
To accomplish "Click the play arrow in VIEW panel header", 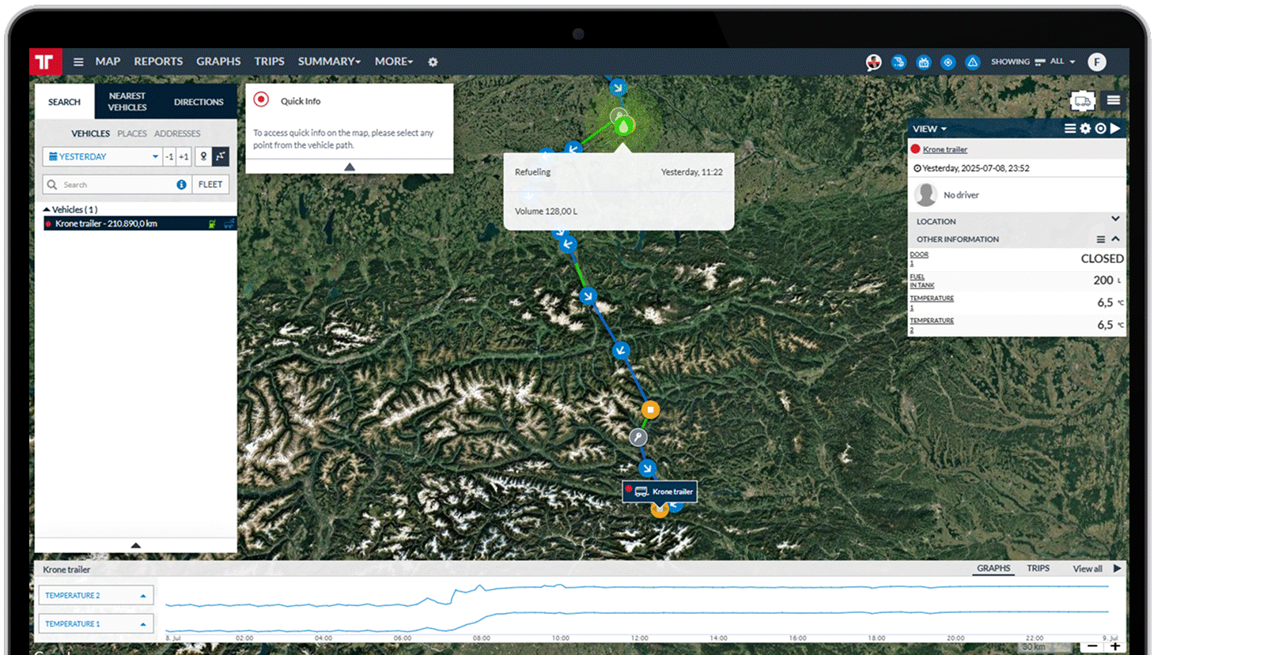I will [1115, 128].
